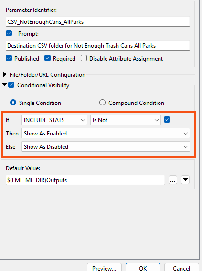Uncheck the Required checkbox
The image size is (202, 271).
point(47,58)
